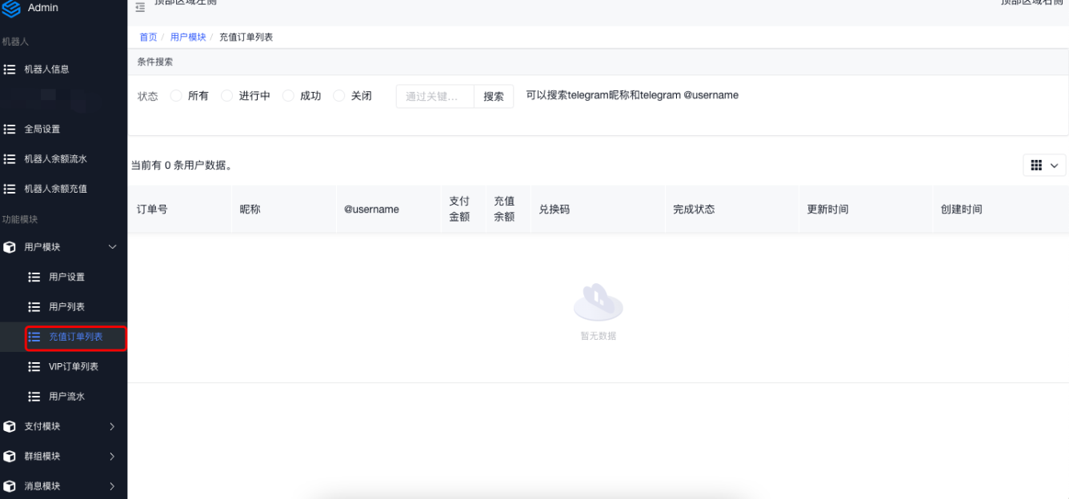
Task: Select the 所有 status radio button
Action: pyautogui.click(x=176, y=96)
